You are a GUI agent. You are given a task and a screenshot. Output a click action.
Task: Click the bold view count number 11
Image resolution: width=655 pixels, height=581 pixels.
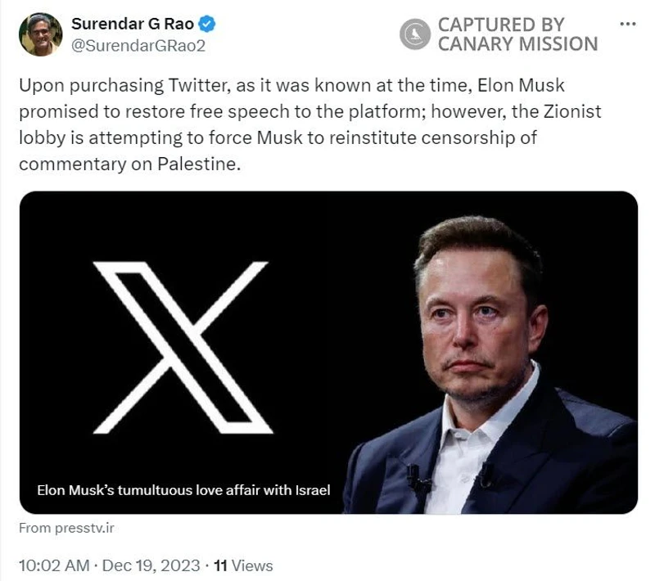(219, 565)
